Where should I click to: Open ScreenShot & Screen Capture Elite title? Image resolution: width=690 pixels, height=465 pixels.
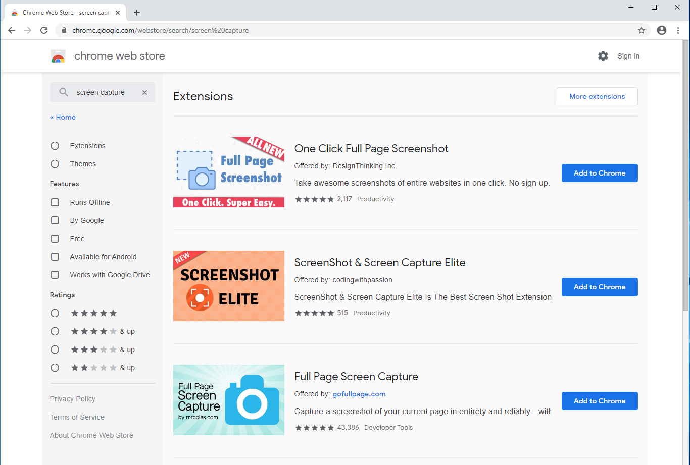(380, 262)
